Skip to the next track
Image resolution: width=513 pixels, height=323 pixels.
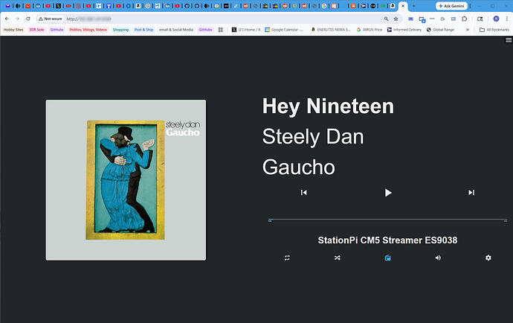(471, 193)
